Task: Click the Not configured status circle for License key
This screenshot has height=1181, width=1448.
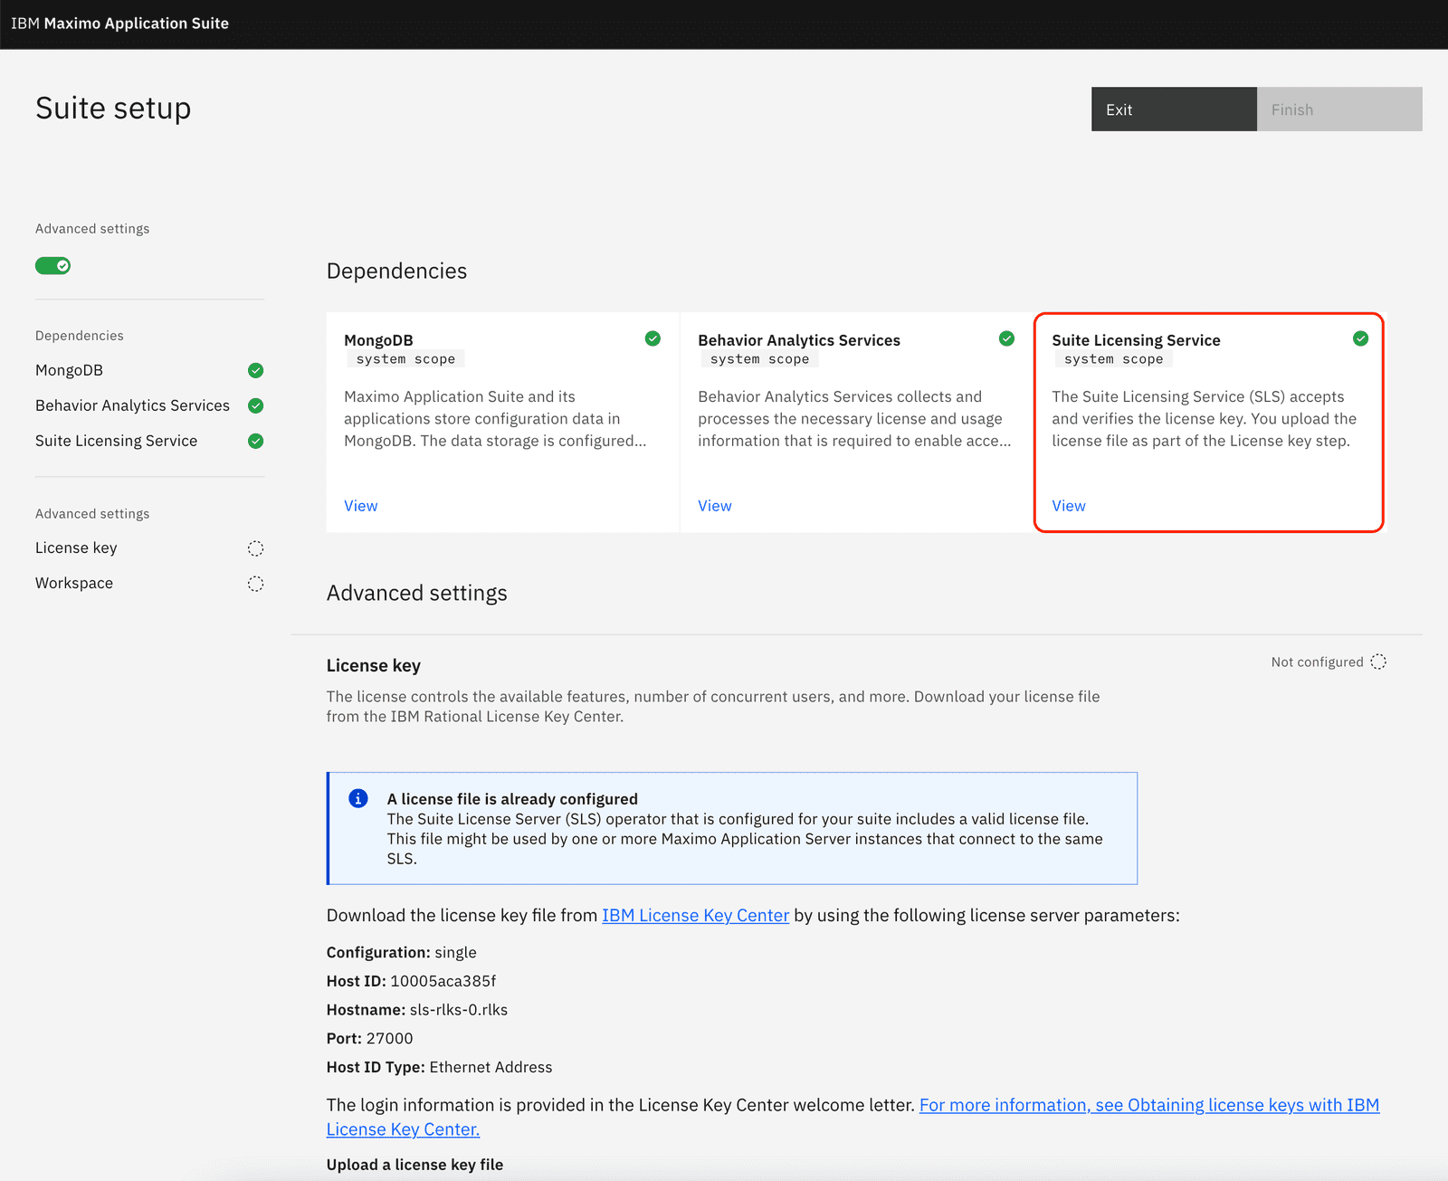Action: click(x=1378, y=662)
